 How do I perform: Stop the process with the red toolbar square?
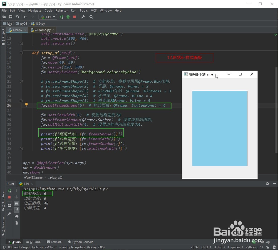(x=75, y=17)
